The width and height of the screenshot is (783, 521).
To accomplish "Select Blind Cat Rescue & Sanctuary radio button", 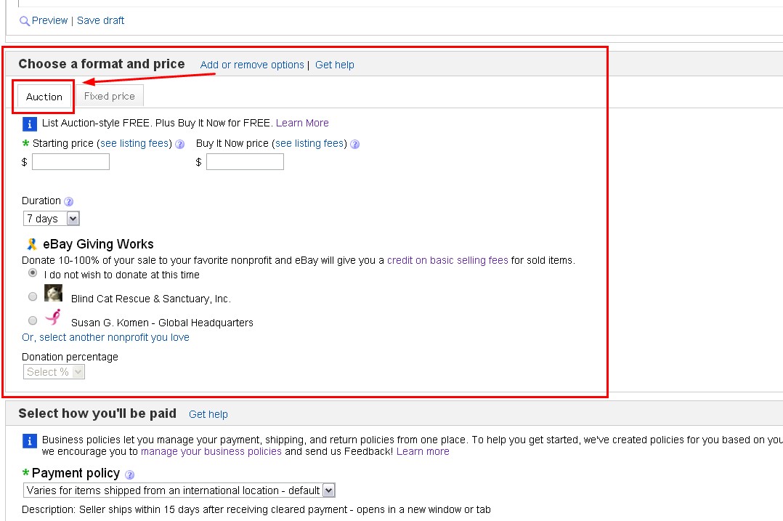I will (x=33, y=296).
